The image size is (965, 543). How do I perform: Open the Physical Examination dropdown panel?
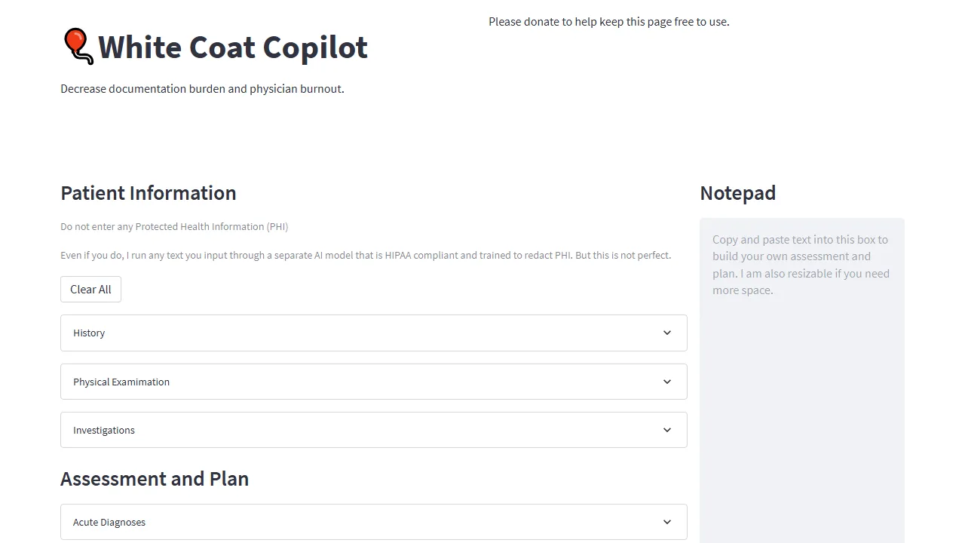(374, 382)
